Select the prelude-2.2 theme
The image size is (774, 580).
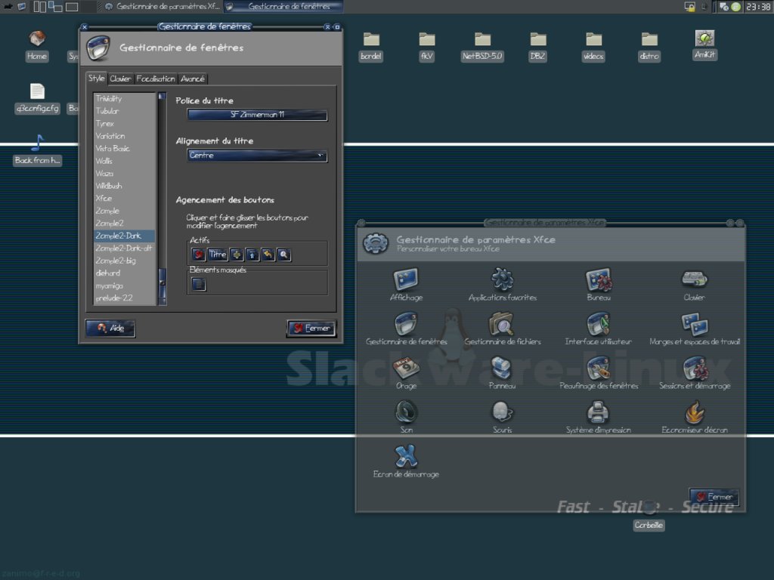coord(125,298)
